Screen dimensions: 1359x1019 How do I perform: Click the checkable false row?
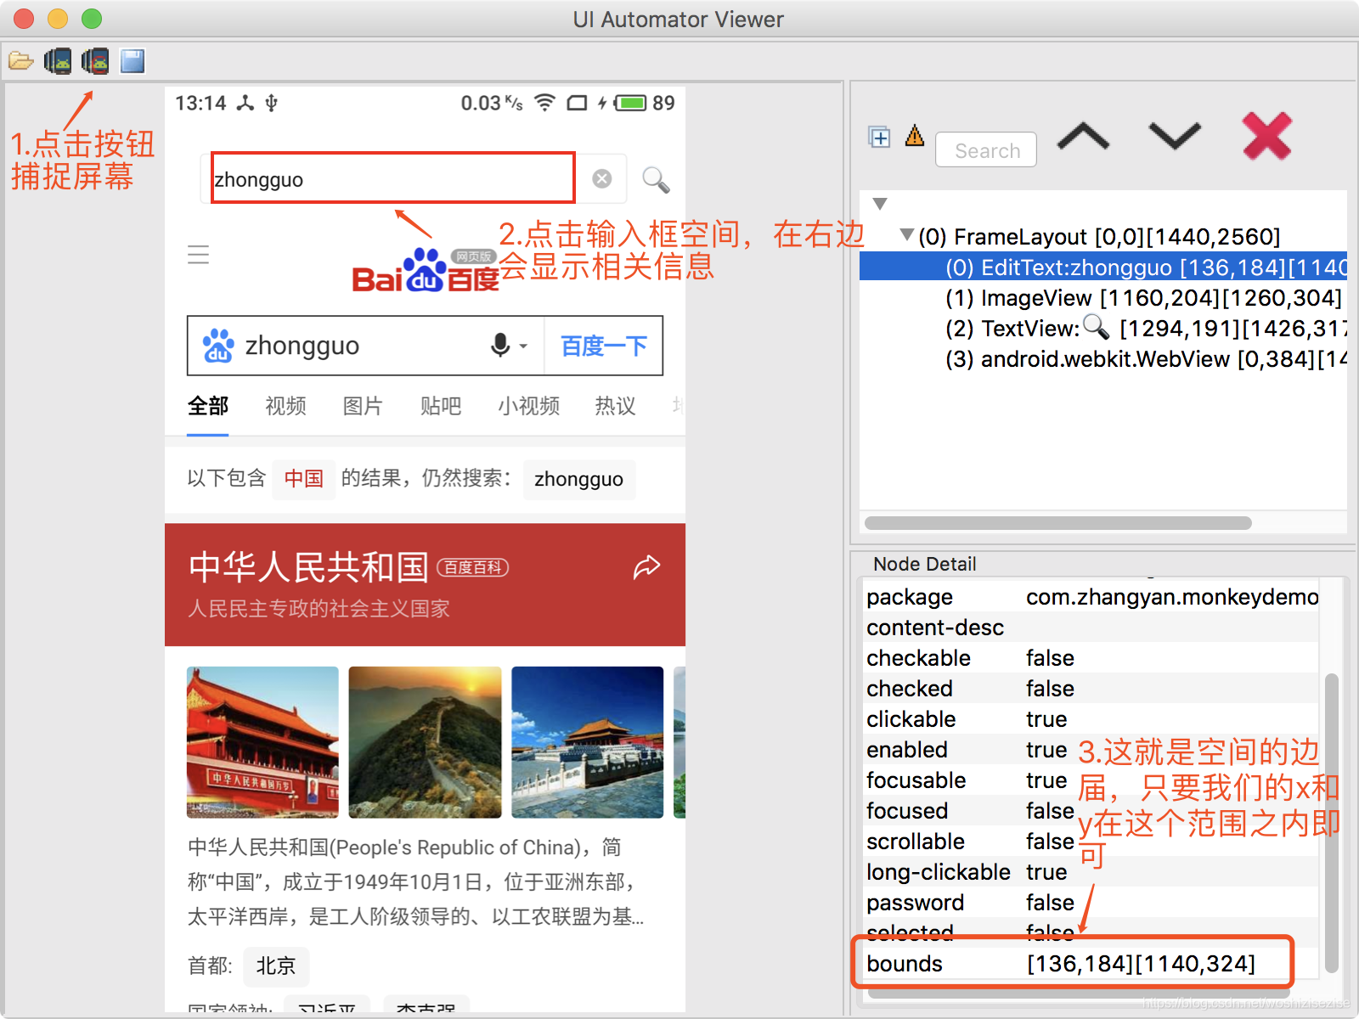pos(1091,658)
